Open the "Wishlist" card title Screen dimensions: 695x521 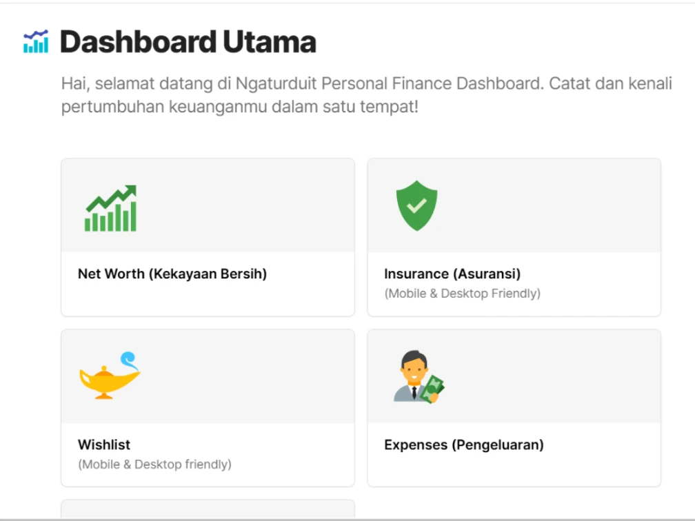pyautogui.click(x=104, y=445)
